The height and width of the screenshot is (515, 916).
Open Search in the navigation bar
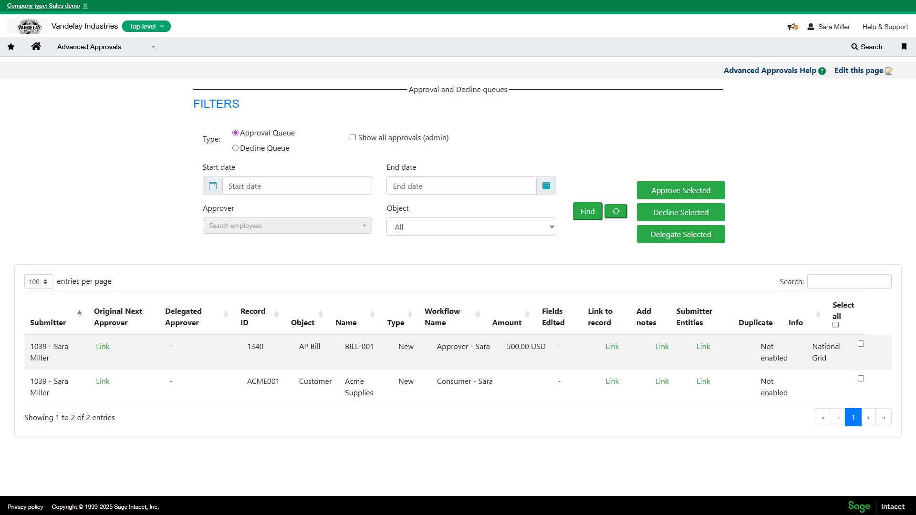pyautogui.click(x=867, y=47)
